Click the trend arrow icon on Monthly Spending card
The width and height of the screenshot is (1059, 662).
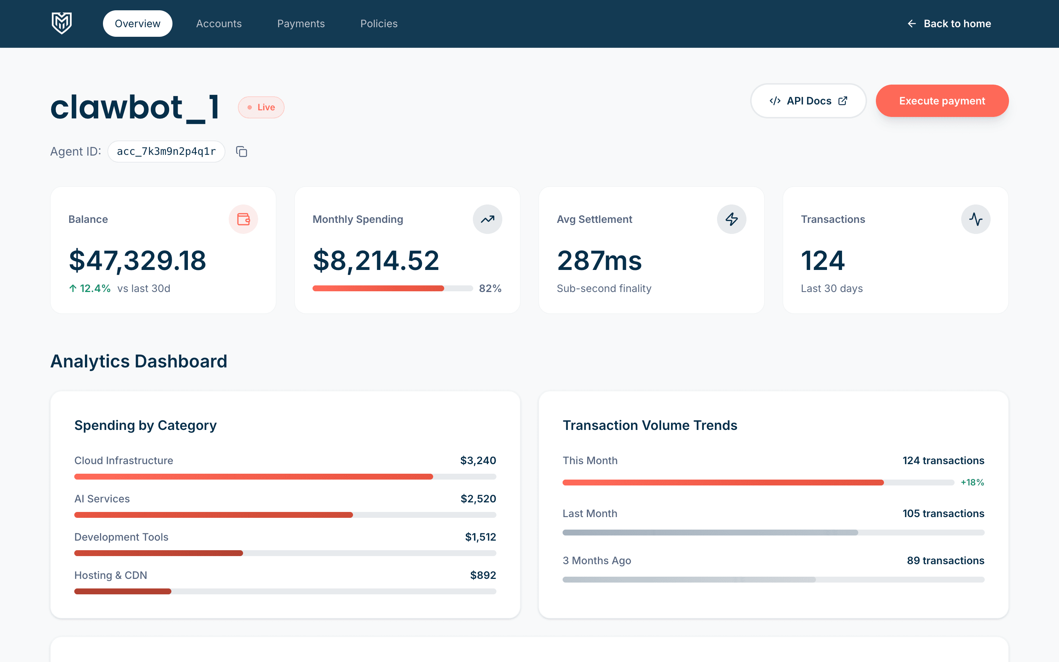(487, 219)
